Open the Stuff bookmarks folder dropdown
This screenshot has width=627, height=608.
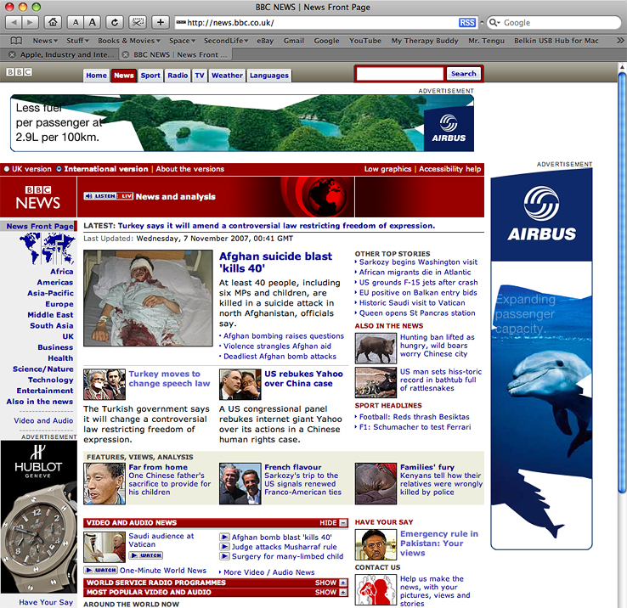77,41
